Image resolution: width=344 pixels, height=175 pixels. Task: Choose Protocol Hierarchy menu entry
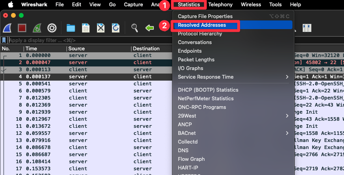pos(233,33)
